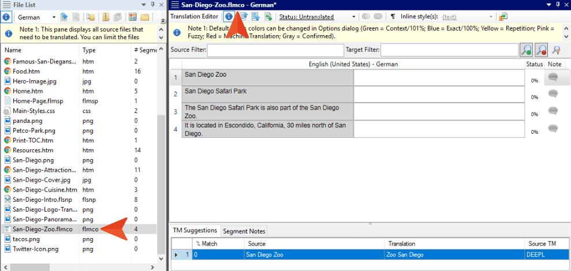Image resolution: width=571 pixels, height=271 pixels.
Task: Select Resources.htm in the file list
Action: [79, 150]
